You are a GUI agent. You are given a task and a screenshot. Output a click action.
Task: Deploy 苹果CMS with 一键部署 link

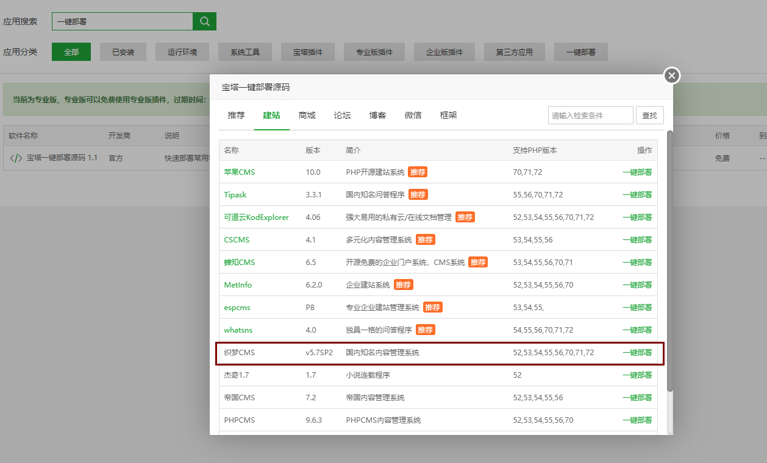click(637, 172)
